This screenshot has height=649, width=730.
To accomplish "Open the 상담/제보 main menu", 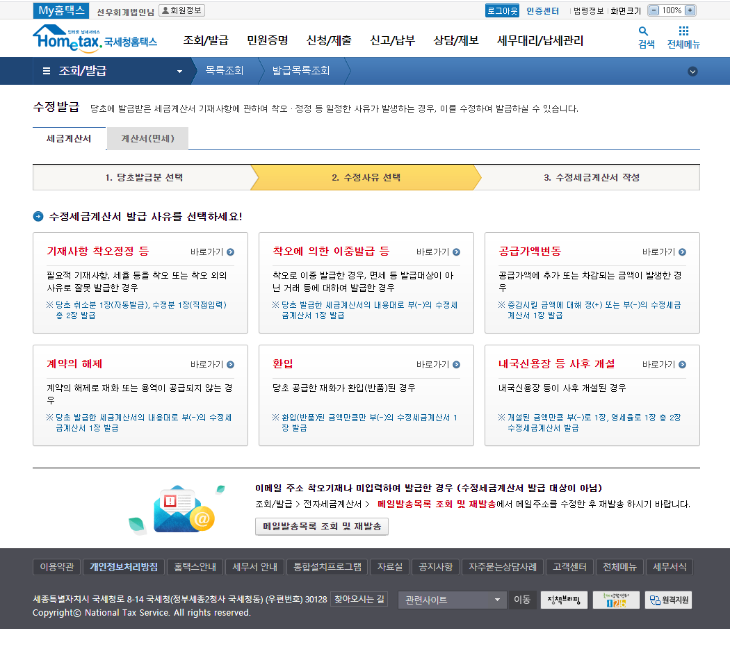I will (x=456, y=40).
